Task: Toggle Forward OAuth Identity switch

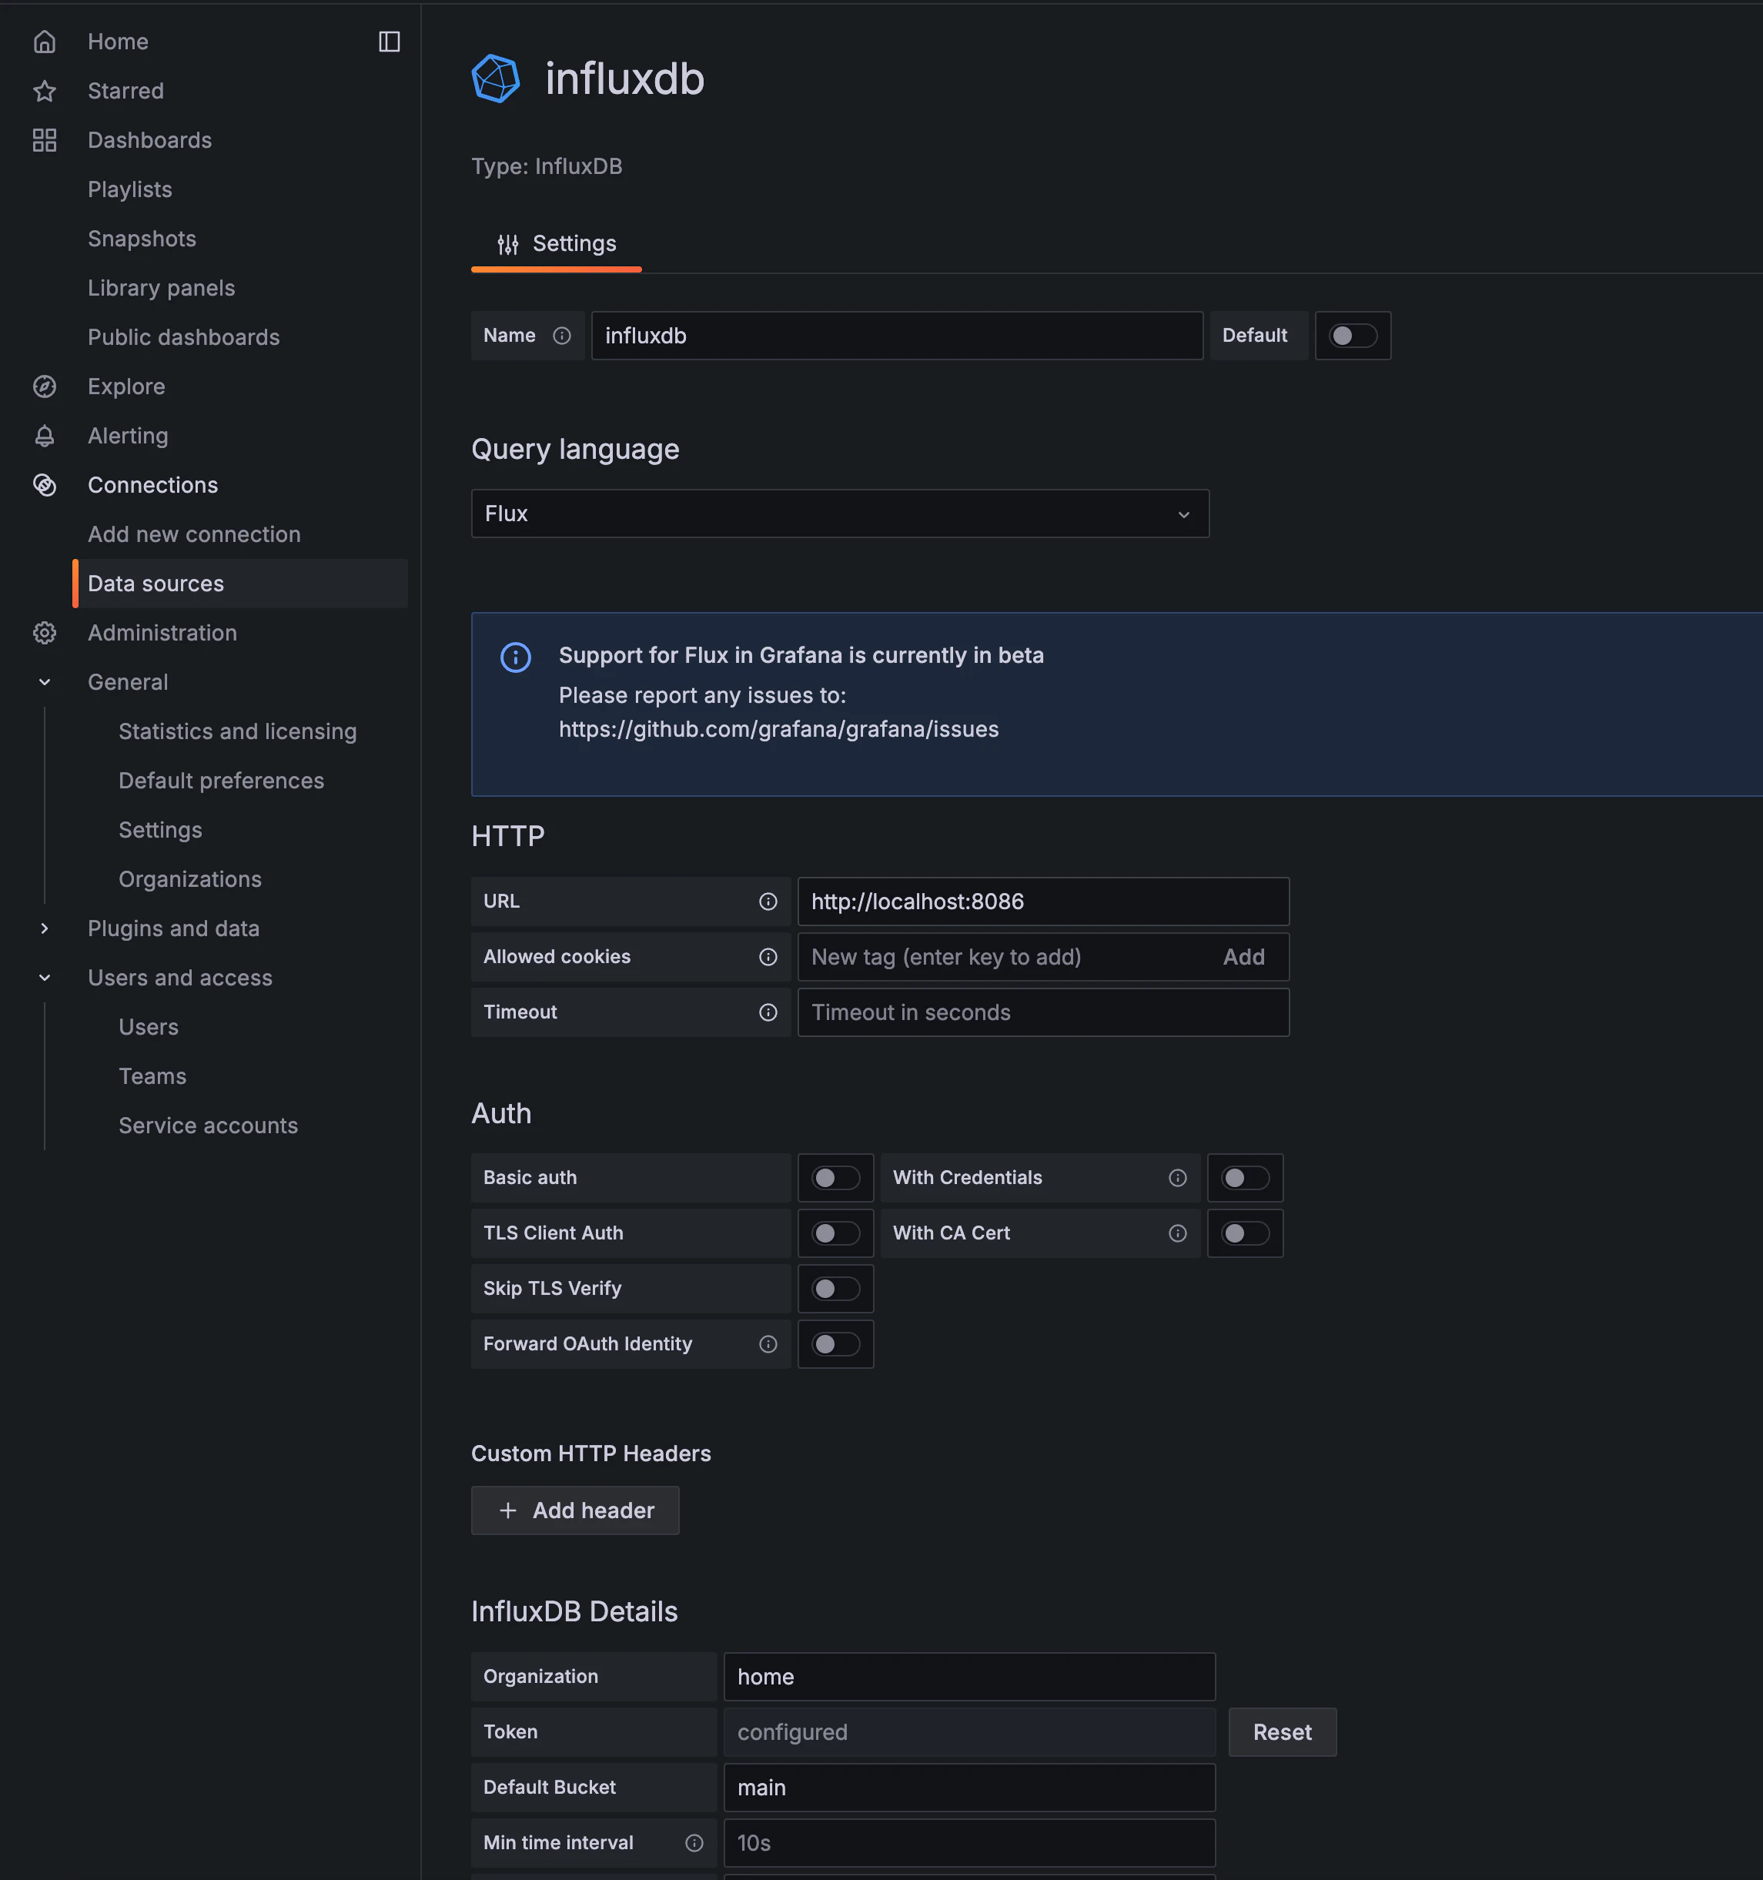Action: (x=835, y=1344)
